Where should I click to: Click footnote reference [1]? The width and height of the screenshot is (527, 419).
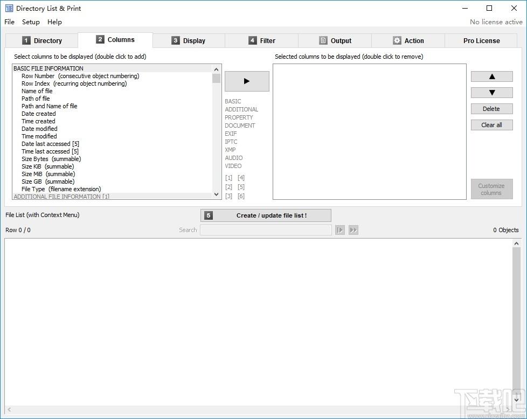(228, 177)
